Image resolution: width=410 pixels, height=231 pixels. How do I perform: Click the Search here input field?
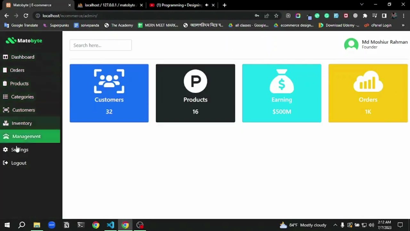click(x=101, y=45)
